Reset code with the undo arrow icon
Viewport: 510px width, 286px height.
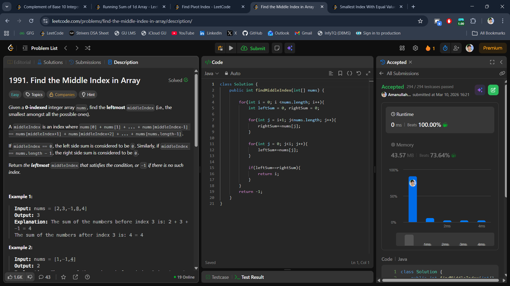click(359, 73)
